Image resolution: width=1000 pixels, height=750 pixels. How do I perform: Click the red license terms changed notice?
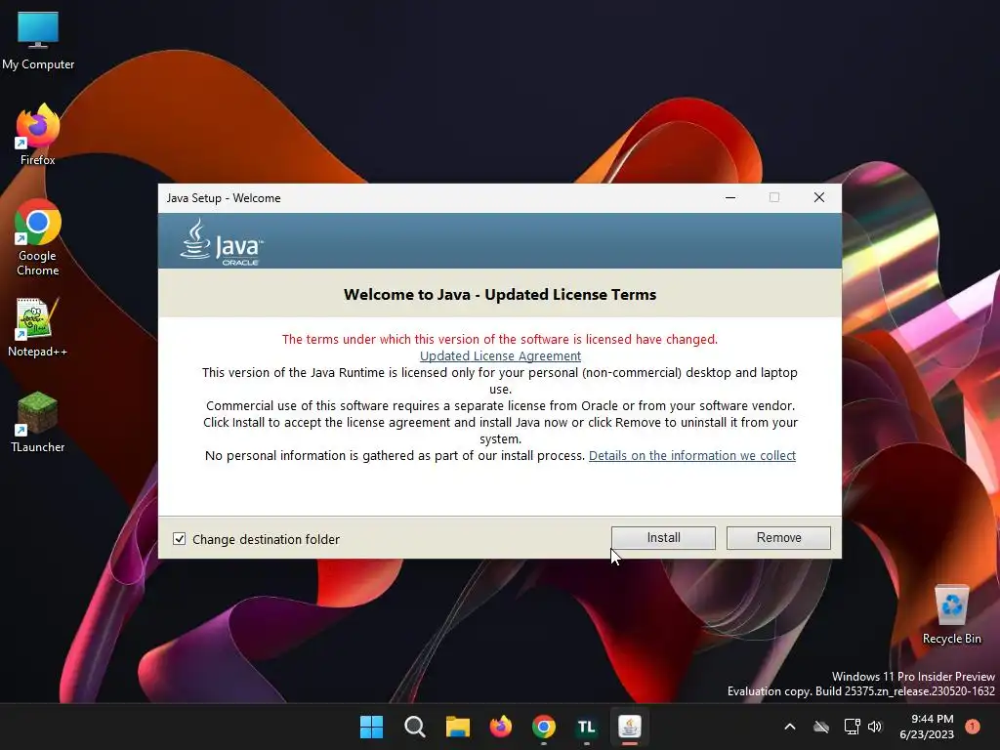tap(500, 339)
